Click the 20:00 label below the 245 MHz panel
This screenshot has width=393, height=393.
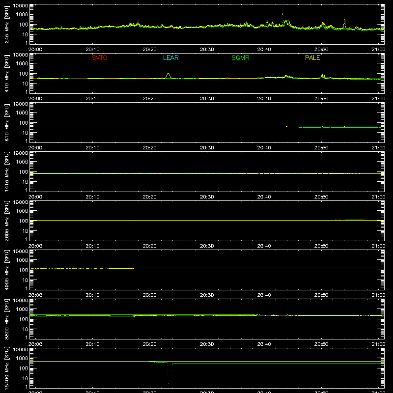(x=35, y=50)
